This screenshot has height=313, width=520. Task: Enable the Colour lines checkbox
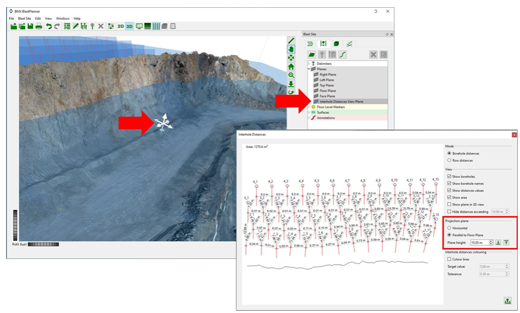(x=449, y=259)
